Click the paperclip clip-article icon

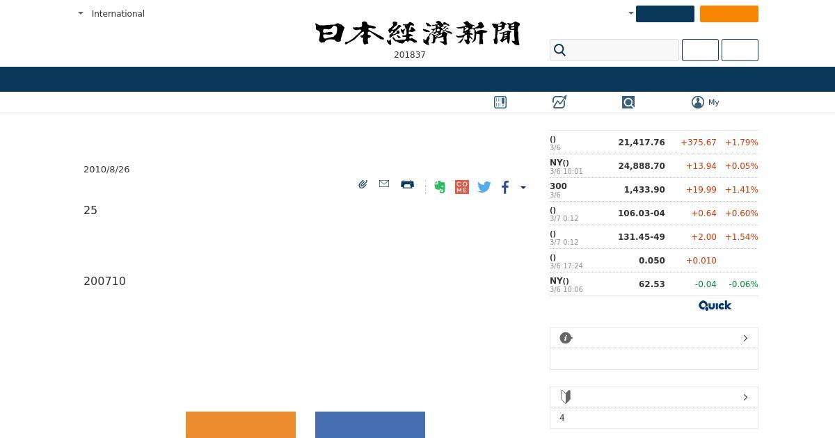click(363, 184)
